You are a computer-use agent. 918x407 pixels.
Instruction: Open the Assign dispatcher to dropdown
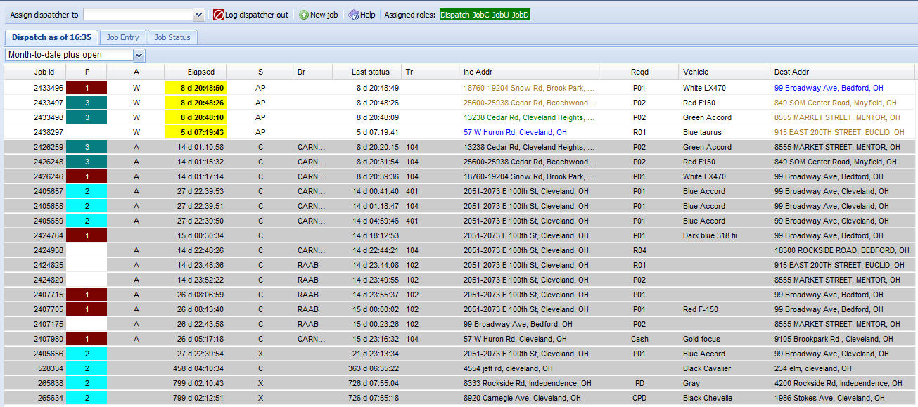pyautogui.click(x=198, y=15)
